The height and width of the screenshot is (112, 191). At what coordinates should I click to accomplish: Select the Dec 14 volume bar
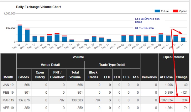(28, 35)
